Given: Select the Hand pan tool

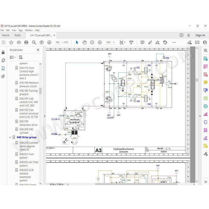Looking at the screenshot, I should point(84,42).
